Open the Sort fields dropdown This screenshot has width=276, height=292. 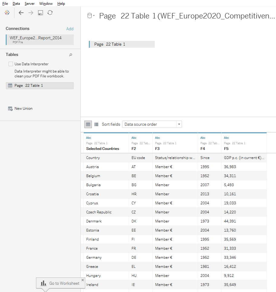point(178,124)
